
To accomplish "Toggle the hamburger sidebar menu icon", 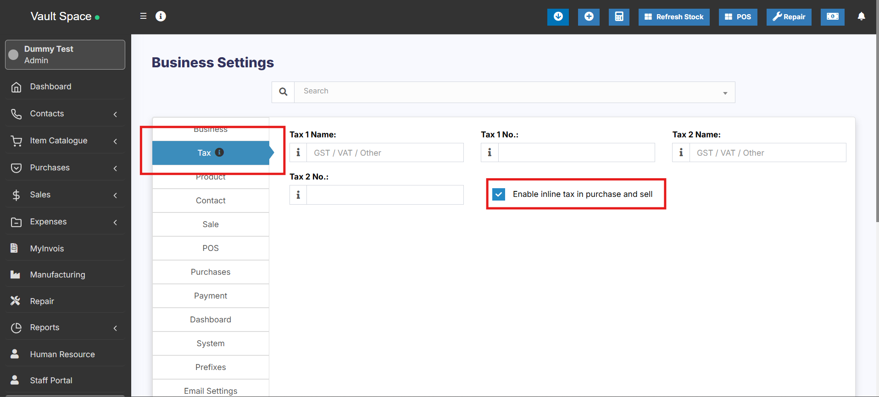I will [143, 16].
